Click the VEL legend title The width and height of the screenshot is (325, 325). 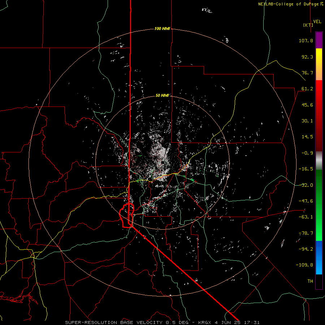(317, 22)
